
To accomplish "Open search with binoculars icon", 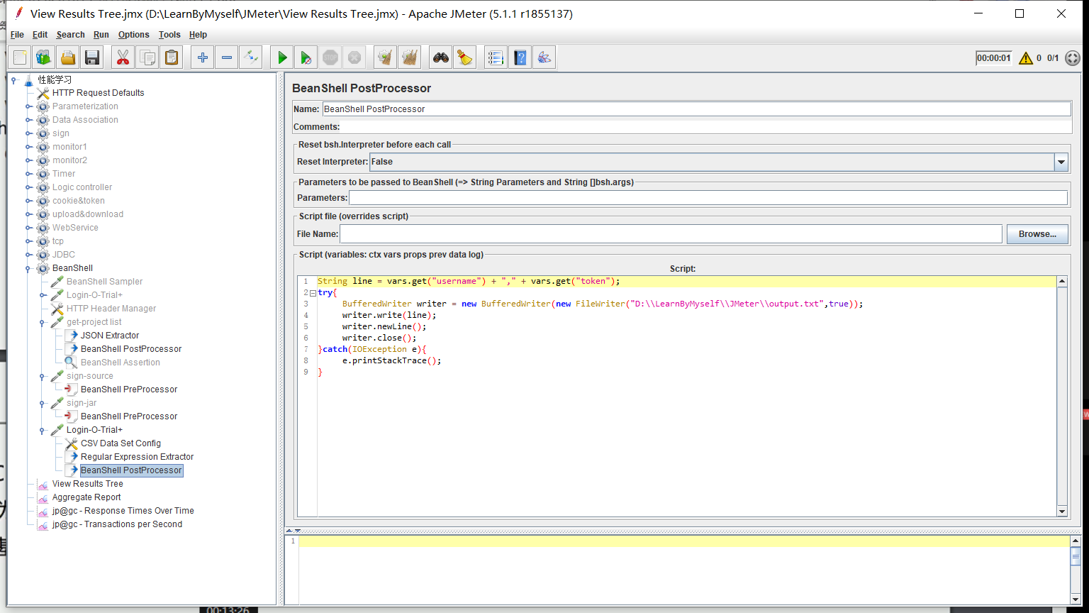I will 441,57.
